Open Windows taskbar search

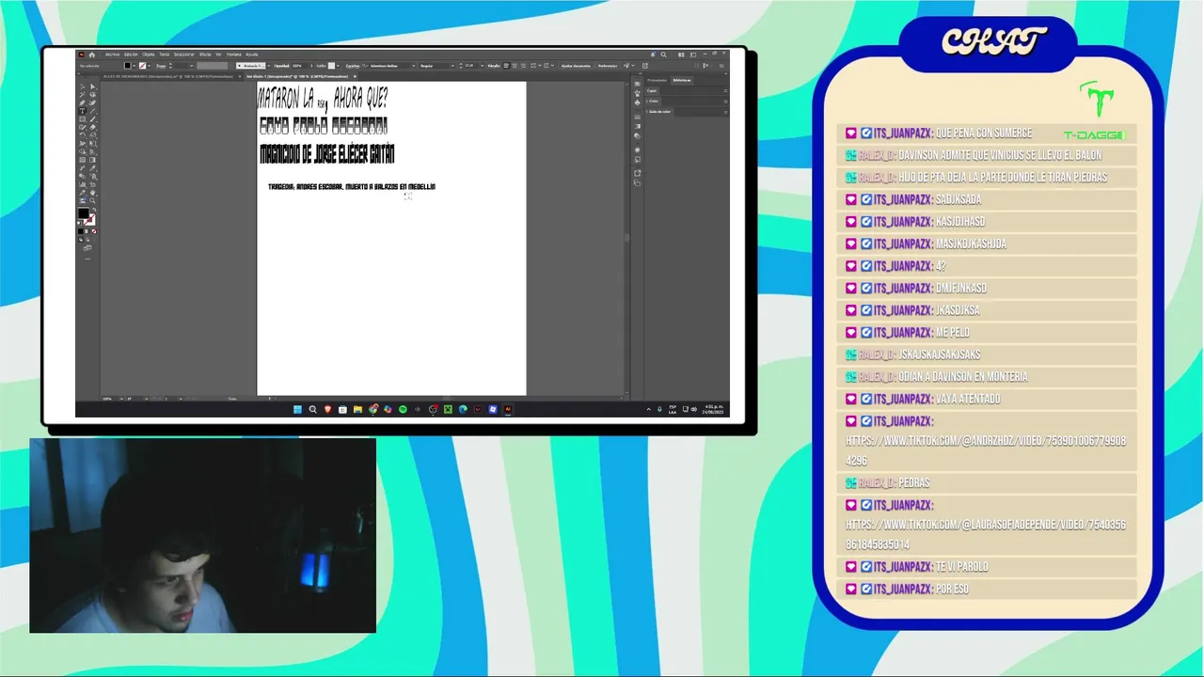[x=312, y=409]
